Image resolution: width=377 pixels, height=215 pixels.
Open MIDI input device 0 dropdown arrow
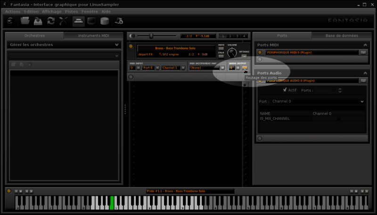pyautogui.click(x=138, y=68)
